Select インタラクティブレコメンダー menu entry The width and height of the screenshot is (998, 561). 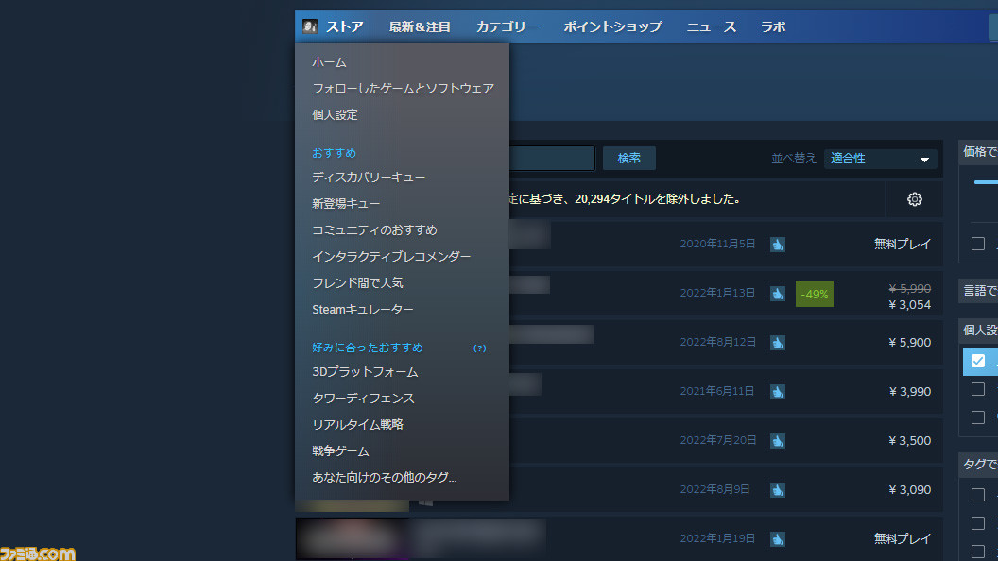point(391,256)
